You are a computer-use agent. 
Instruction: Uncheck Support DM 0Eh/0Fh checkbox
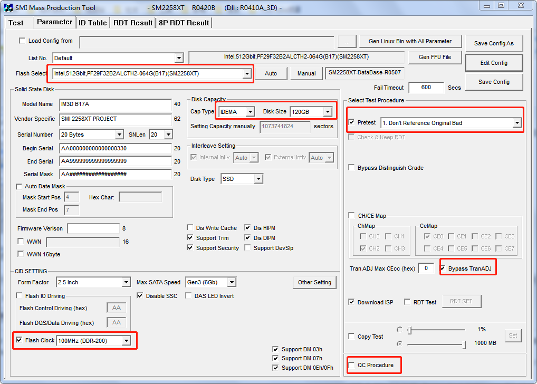click(275, 368)
